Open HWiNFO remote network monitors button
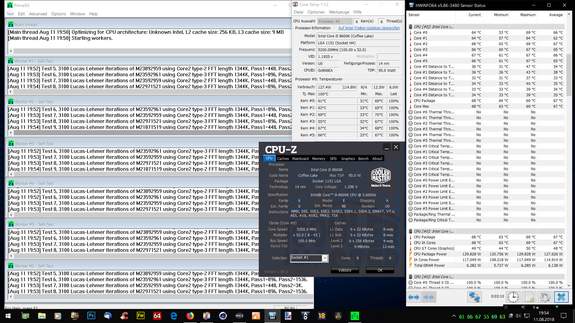The height and width of the screenshot is (323, 575). pyautogui.click(x=474, y=297)
